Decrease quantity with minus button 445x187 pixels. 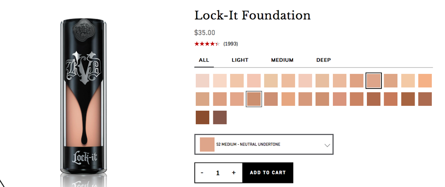202,172
